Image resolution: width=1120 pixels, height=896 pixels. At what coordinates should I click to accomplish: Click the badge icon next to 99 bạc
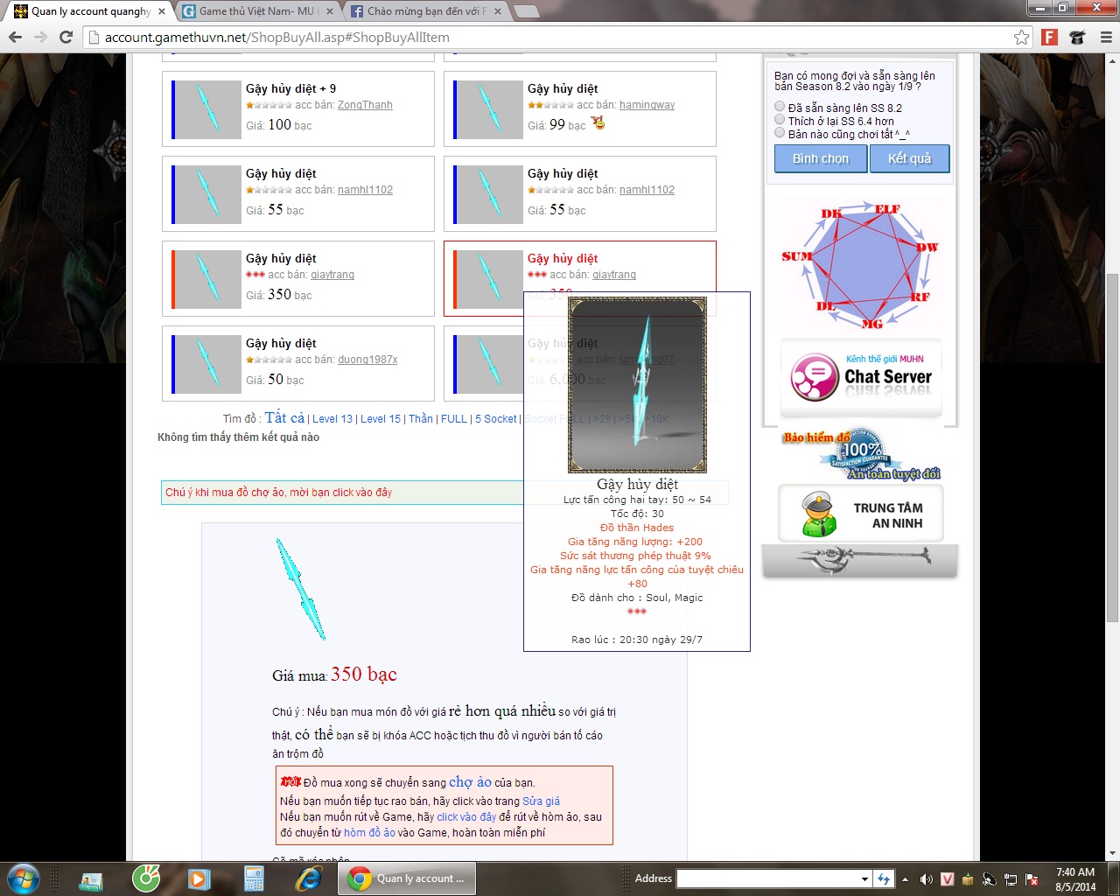click(x=598, y=122)
